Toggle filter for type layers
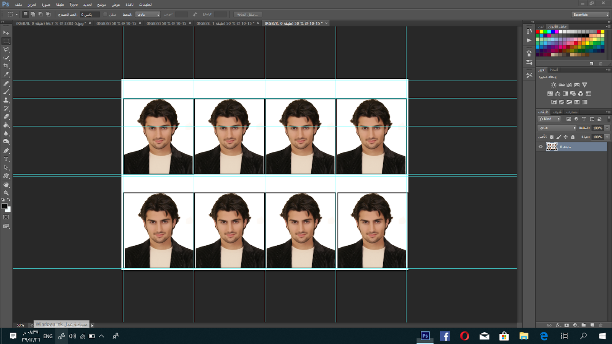Viewport: 612px width, 344px height. (x=584, y=119)
